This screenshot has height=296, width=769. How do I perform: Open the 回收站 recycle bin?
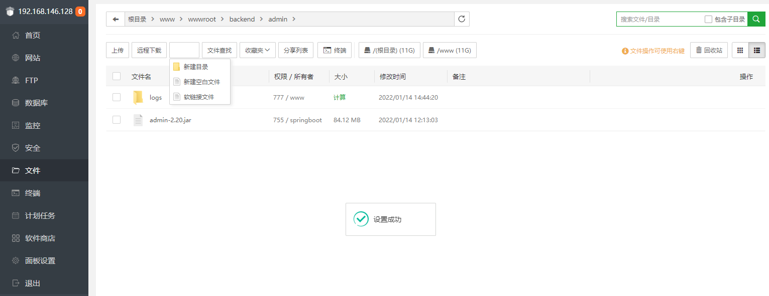pyautogui.click(x=709, y=50)
